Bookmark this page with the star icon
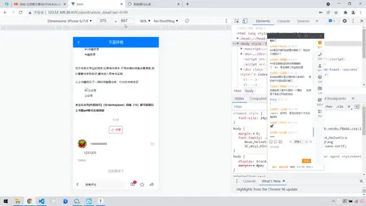The height and width of the screenshot is (206, 366). pyautogui.click(x=336, y=13)
